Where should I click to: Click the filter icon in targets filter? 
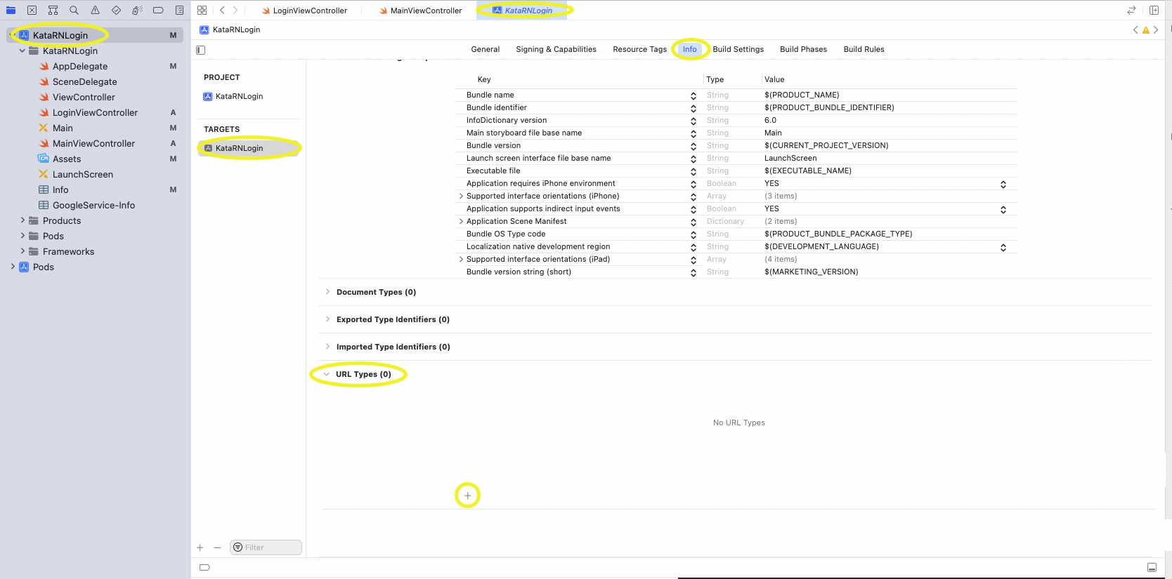(x=237, y=547)
